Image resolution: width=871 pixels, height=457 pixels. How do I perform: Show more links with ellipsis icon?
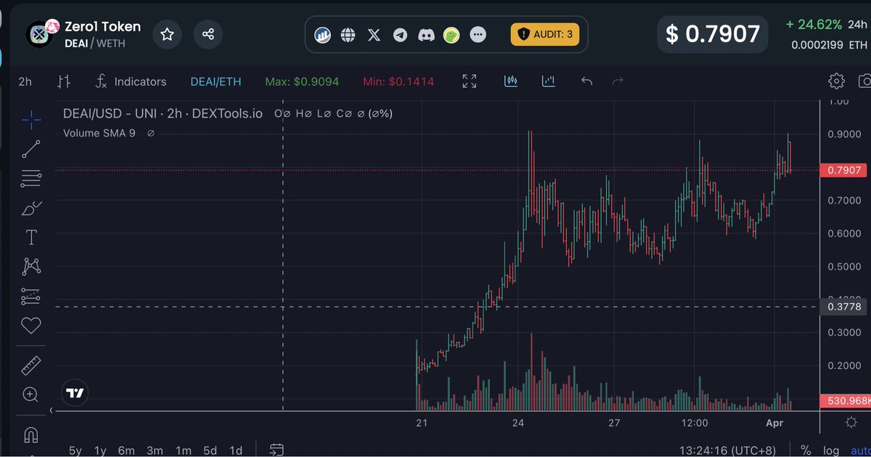tap(478, 34)
